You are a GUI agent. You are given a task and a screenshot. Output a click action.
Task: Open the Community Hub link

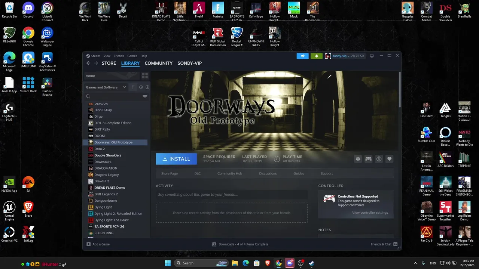coord(230,173)
